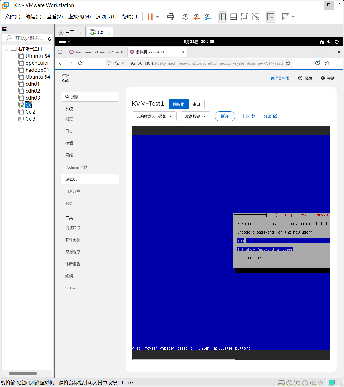Click the Firefox back arrow
344x387 pixels.
click(x=61, y=63)
